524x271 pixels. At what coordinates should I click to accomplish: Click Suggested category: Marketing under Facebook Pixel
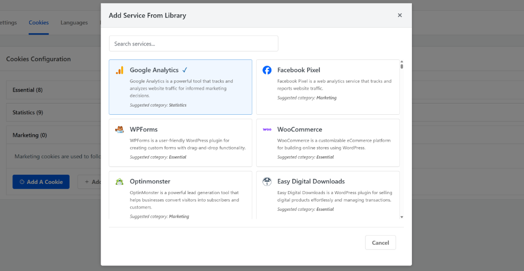pyautogui.click(x=307, y=98)
